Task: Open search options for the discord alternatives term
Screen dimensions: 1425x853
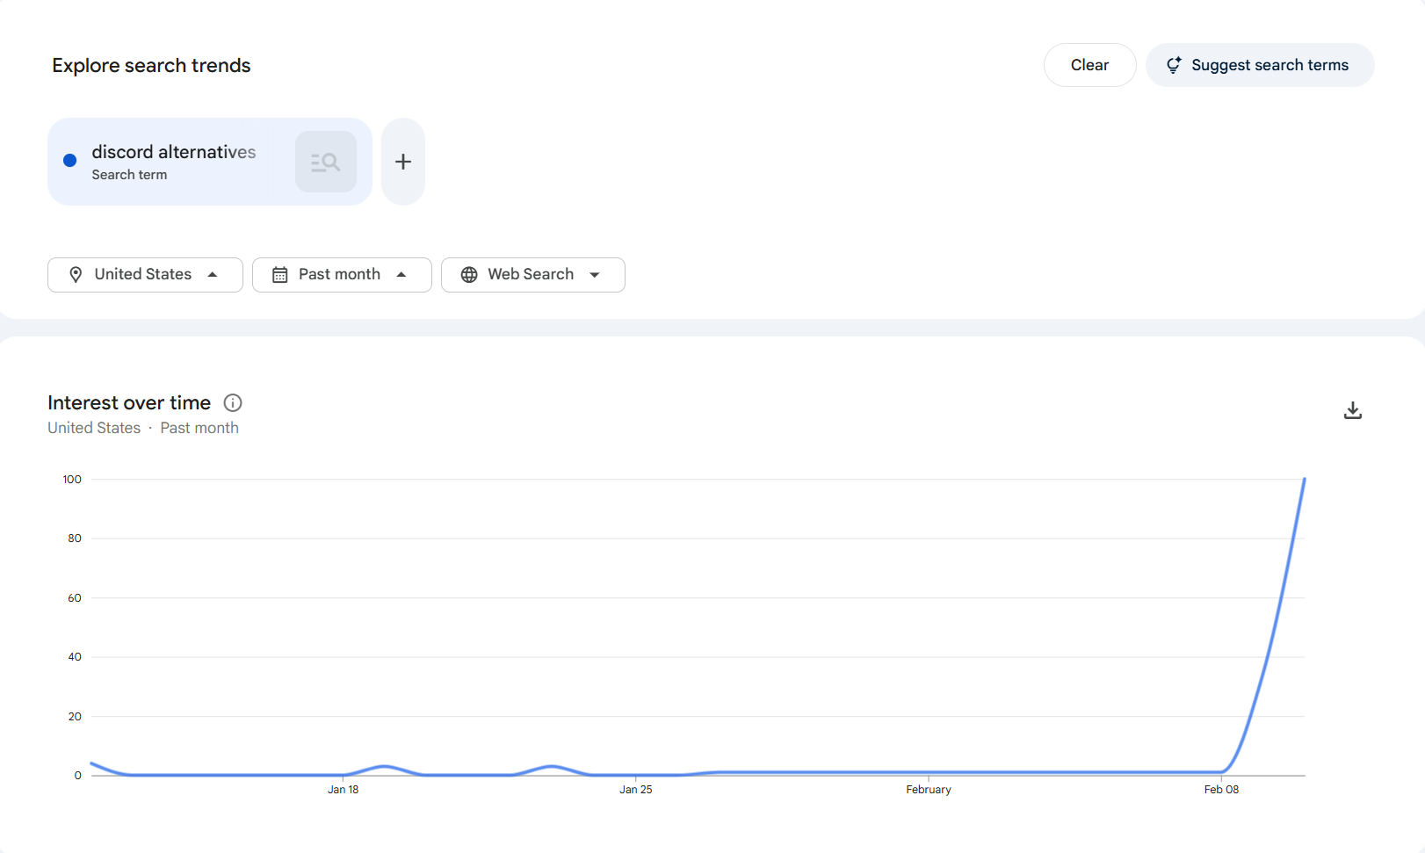Action: pyautogui.click(x=325, y=161)
